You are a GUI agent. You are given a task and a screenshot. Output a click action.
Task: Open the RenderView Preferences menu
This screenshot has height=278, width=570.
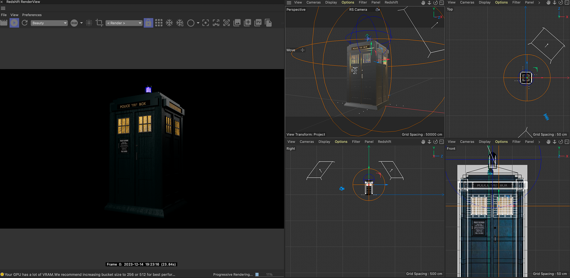(32, 15)
